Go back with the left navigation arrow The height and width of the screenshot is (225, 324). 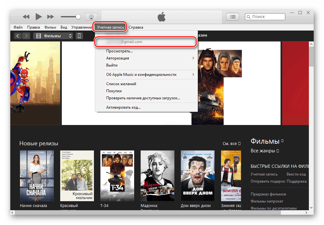point(18,36)
